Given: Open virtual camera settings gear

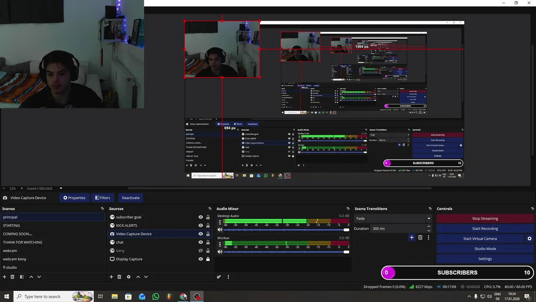Looking at the screenshot, I should point(529,239).
